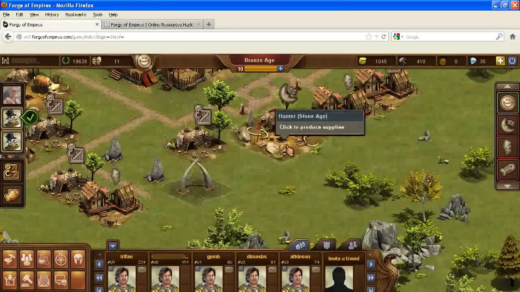Open the inventory box icon with arrow
Viewport: 520px width, 292px height.
click(10, 280)
